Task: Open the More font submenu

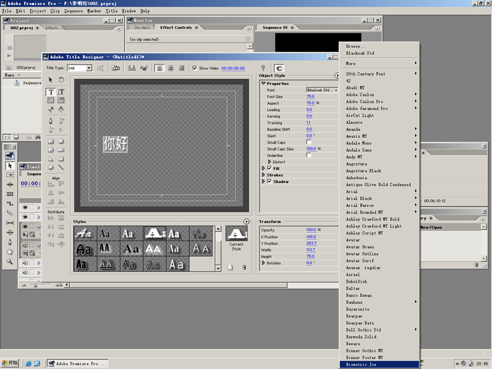Action: pos(379,64)
